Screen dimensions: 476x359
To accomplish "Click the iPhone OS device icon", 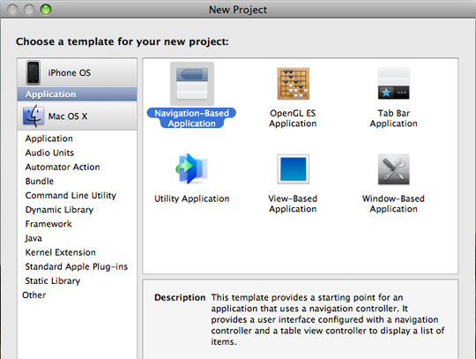I will click(33, 72).
